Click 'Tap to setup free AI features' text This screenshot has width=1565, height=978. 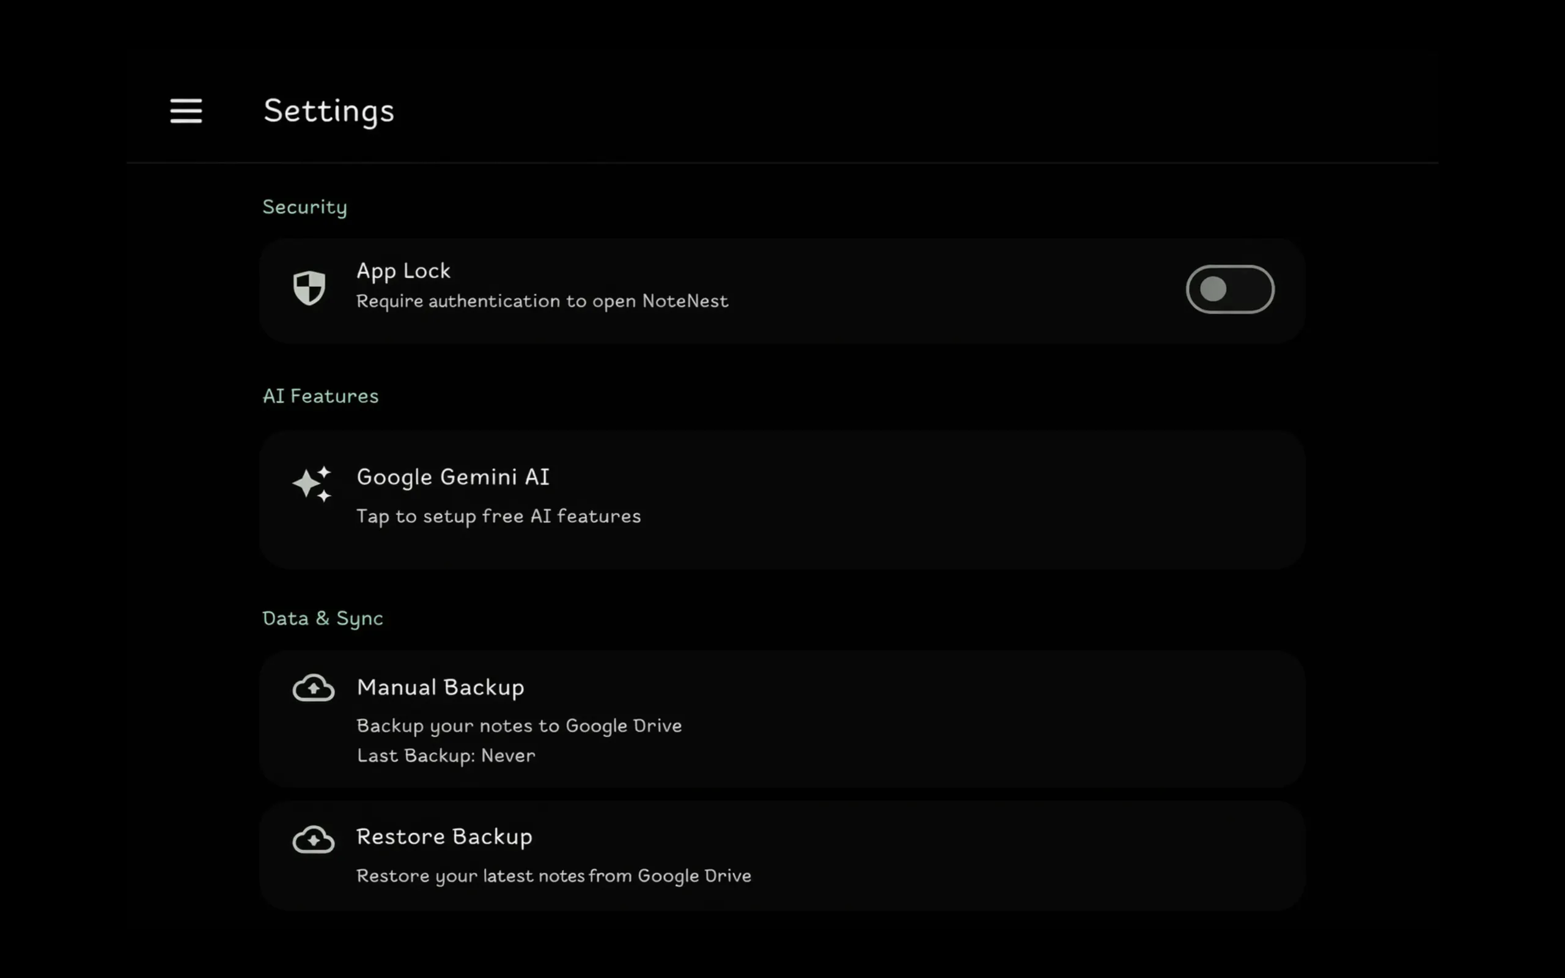coord(499,516)
